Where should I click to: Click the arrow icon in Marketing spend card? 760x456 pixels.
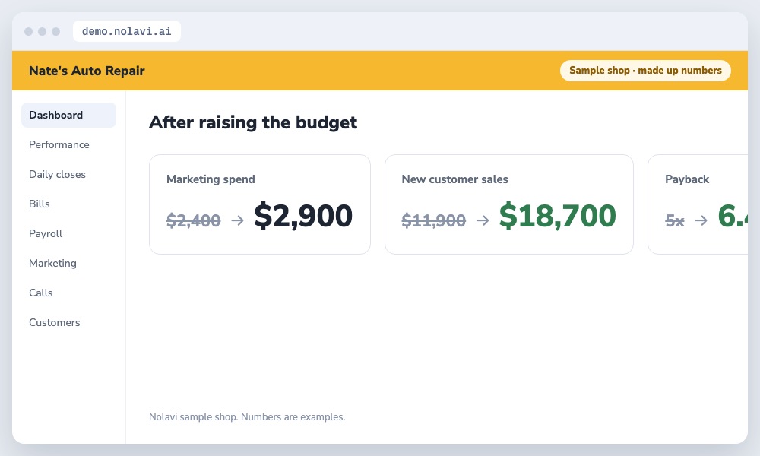click(x=237, y=220)
